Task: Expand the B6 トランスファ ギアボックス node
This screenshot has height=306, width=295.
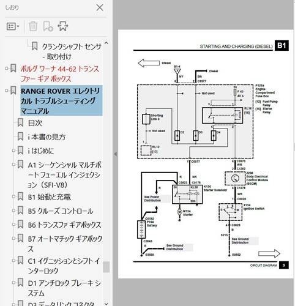Action: click(13, 224)
